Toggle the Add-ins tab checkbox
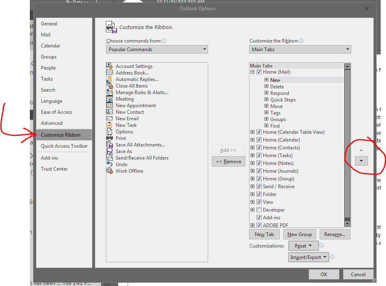 259,218
